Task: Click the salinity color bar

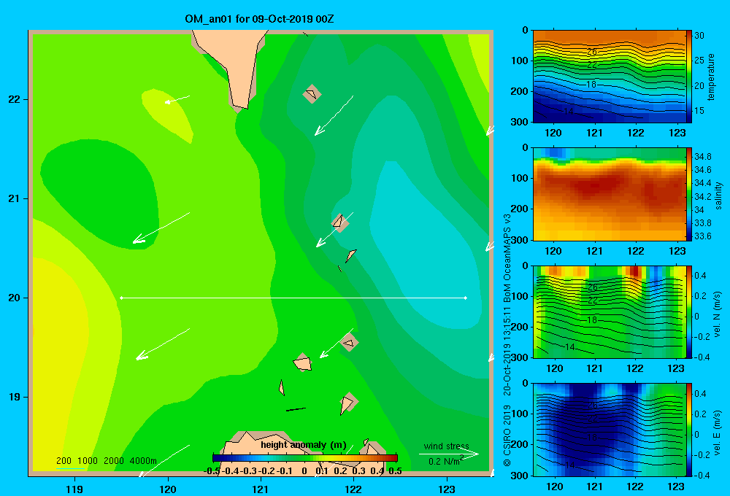Action: [x=689, y=194]
